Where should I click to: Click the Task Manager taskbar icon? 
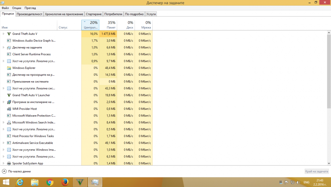(95, 182)
